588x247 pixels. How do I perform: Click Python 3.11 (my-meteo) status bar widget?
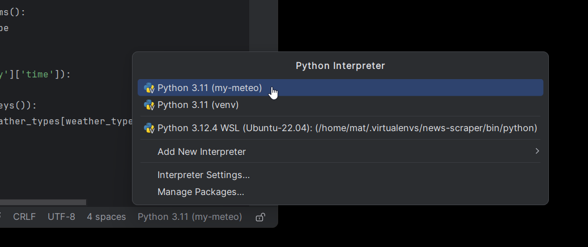(x=190, y=217)
